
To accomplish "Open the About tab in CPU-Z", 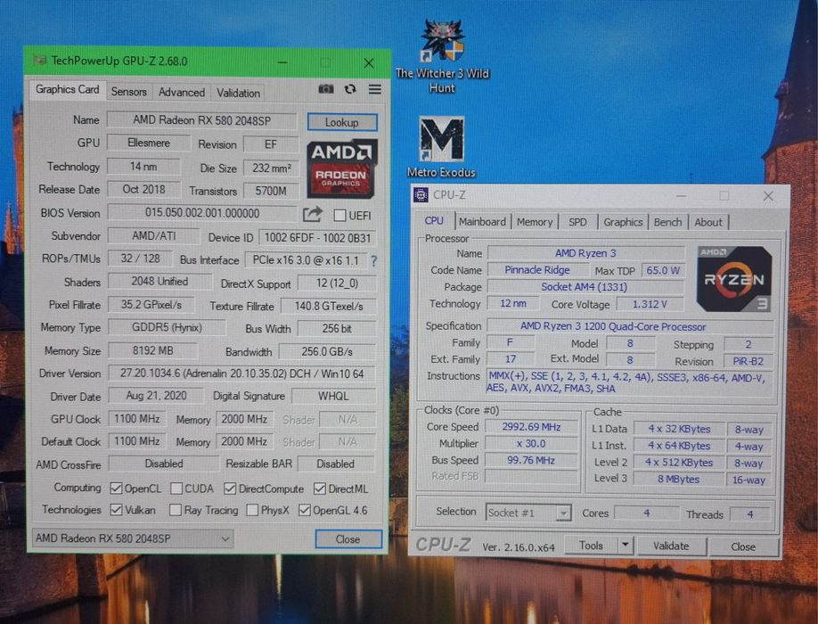I will [x=708, y=222].
